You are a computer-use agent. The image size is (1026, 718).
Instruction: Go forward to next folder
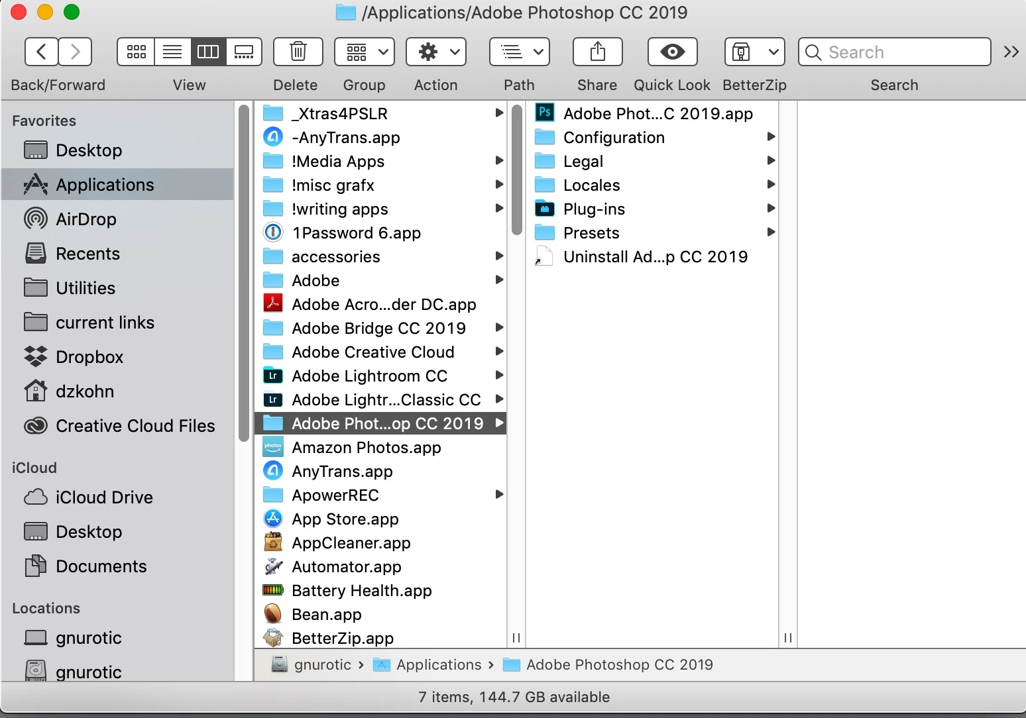coord(75,52)
